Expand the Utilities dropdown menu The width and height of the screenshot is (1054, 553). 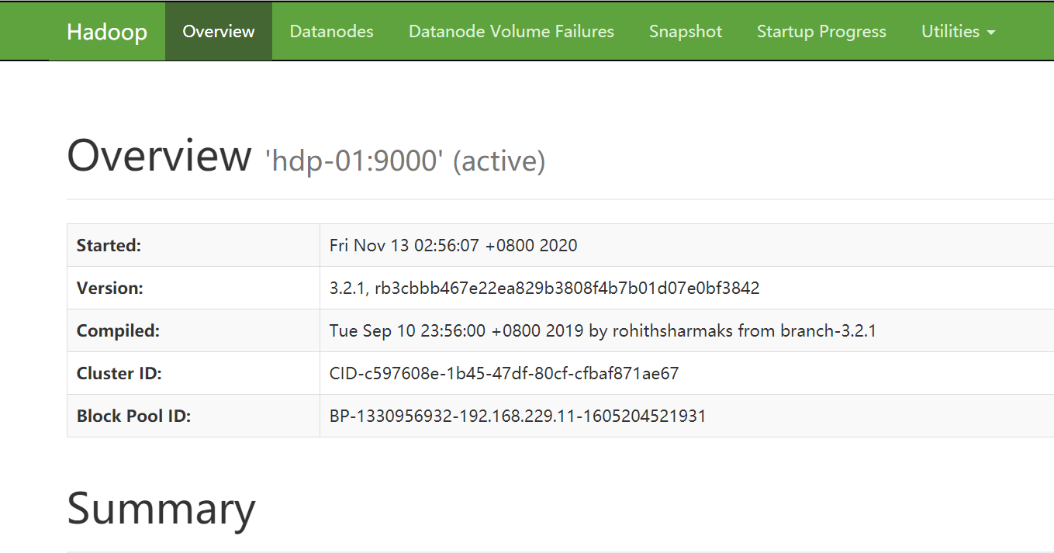958,32
